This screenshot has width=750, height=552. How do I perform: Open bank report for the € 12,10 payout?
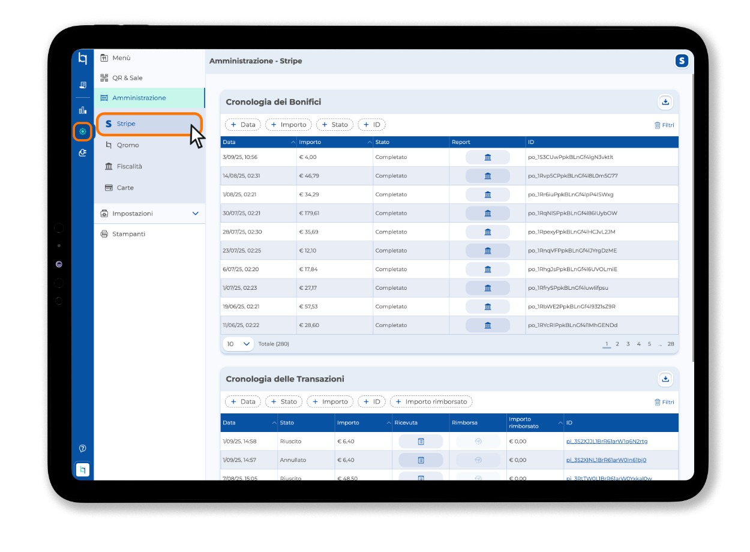point(488,250)
